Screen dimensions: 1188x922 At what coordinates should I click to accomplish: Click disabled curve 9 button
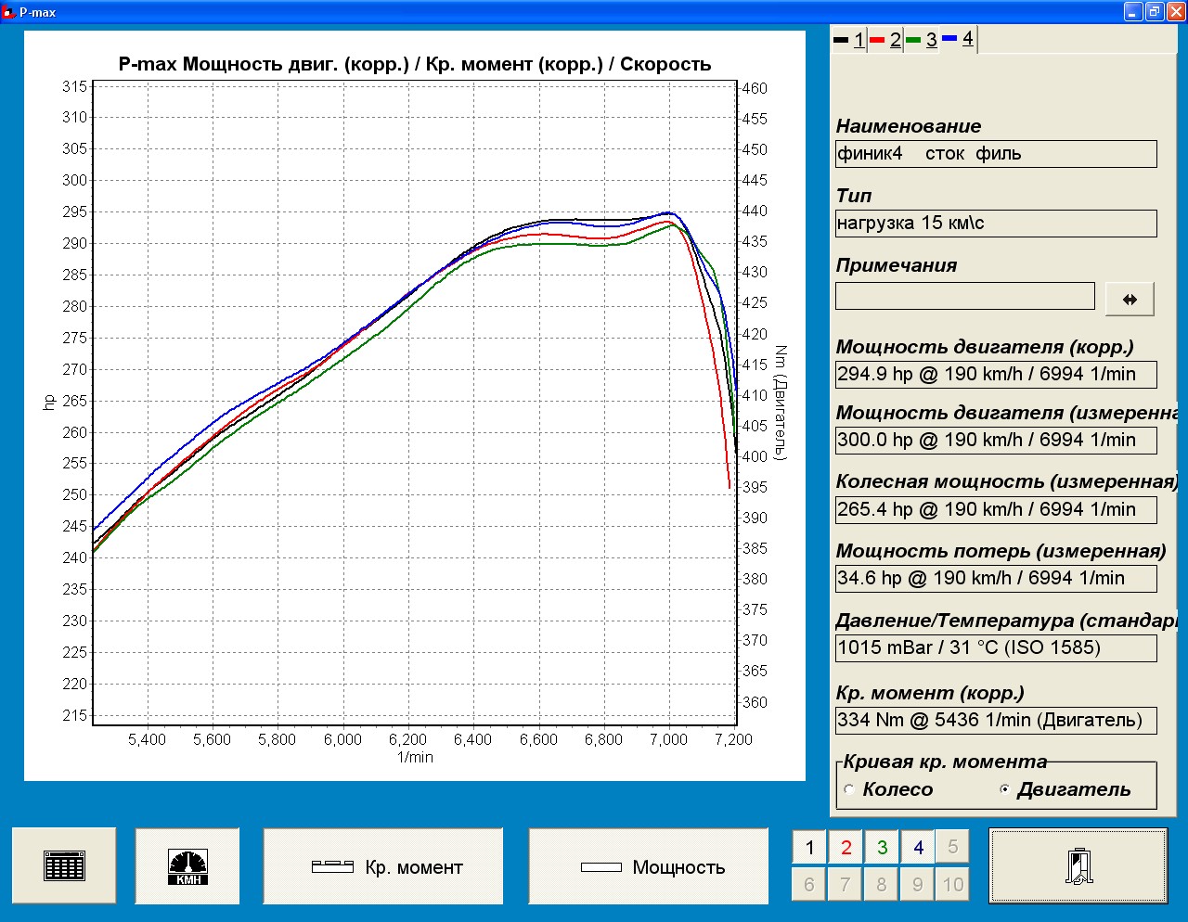[918, 884]
